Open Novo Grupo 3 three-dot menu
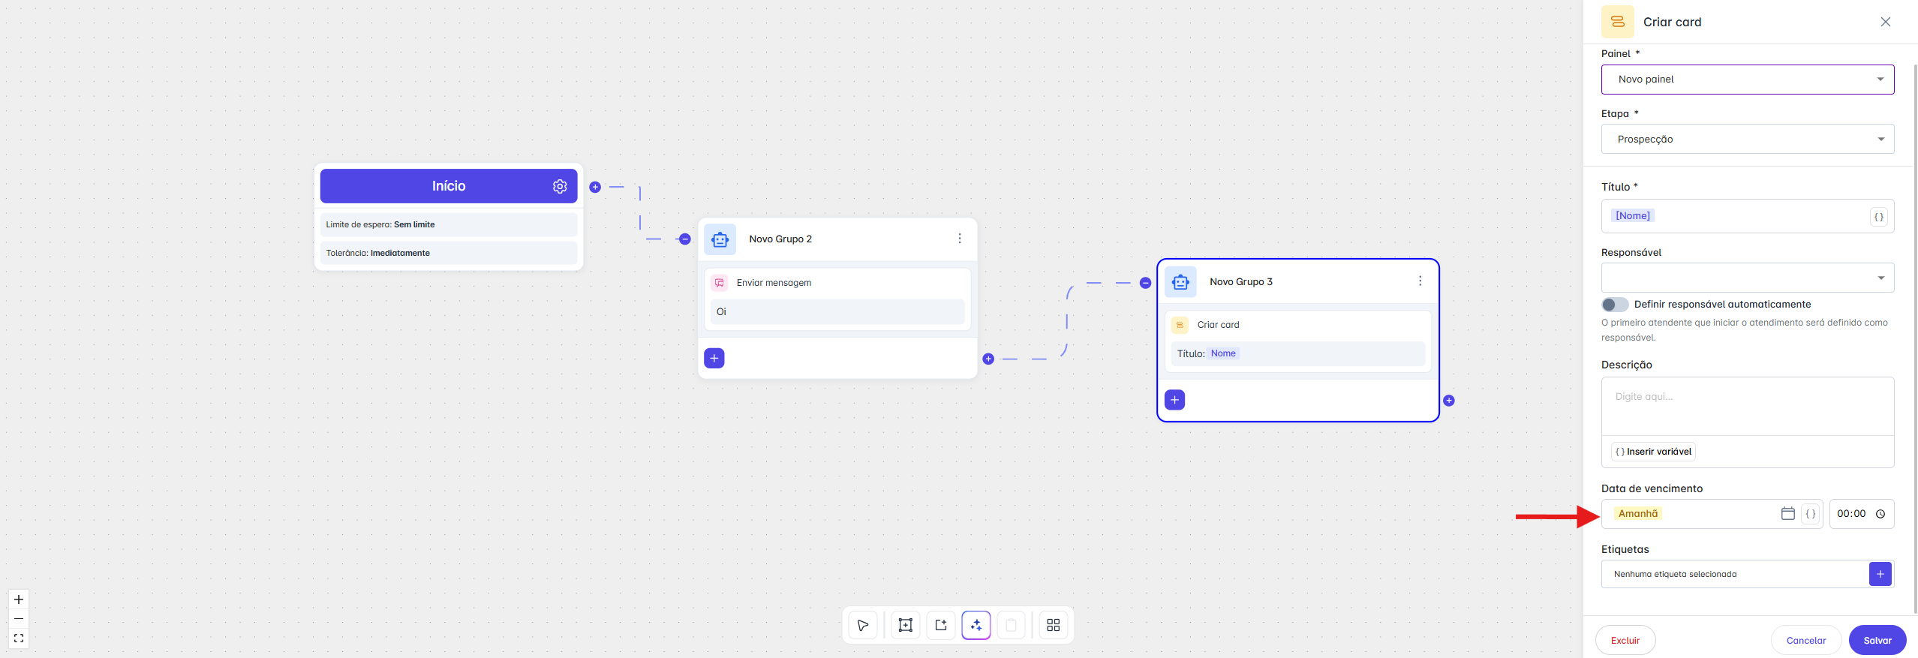Viewport: 1918px width, 658px height. tap(1420, 281)
